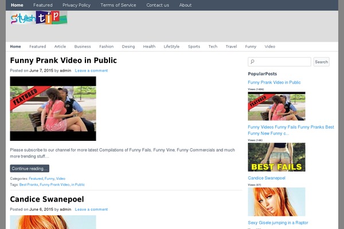Open the Best Pranks tag
This screenshot has width=344, height=229.
point(29,184)
